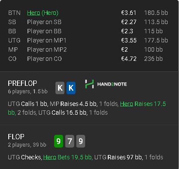
Task: Select the gray 7 flop card
Action: [x=69, y=141]
